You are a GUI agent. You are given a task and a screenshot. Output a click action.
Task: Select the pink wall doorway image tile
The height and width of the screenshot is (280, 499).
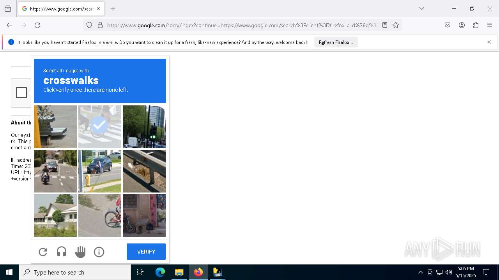coord(144,215)
